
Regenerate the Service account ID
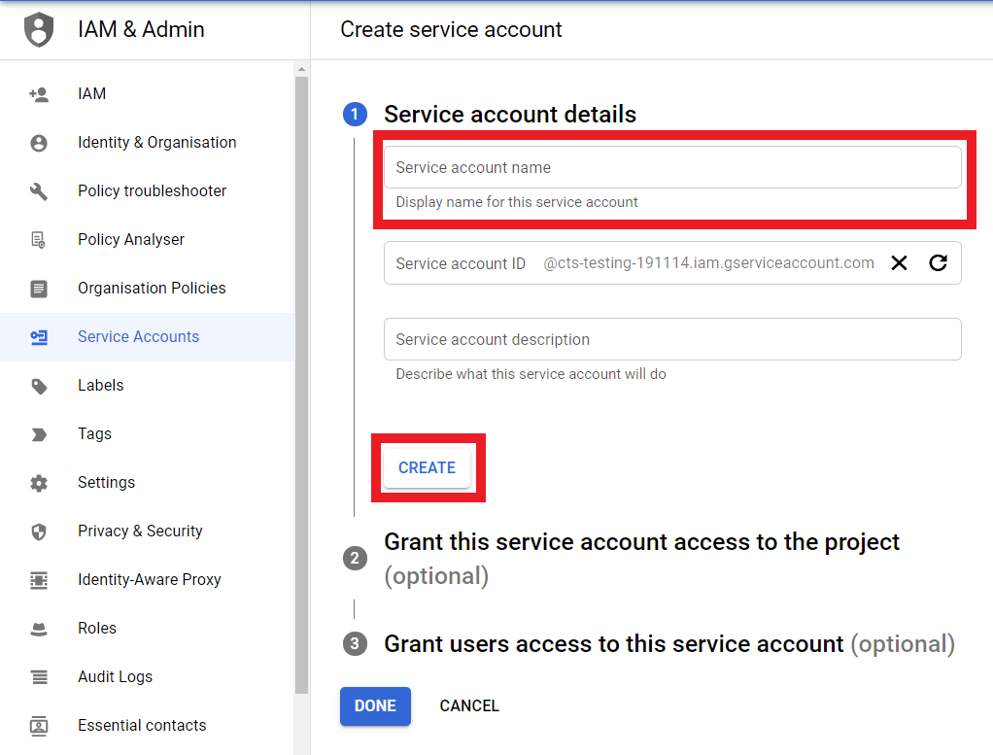(938, 263)
